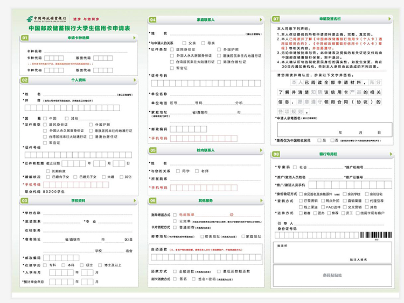Click the 03 section number badge
This screenshot has width=404, height=303.
pos(24,200)
